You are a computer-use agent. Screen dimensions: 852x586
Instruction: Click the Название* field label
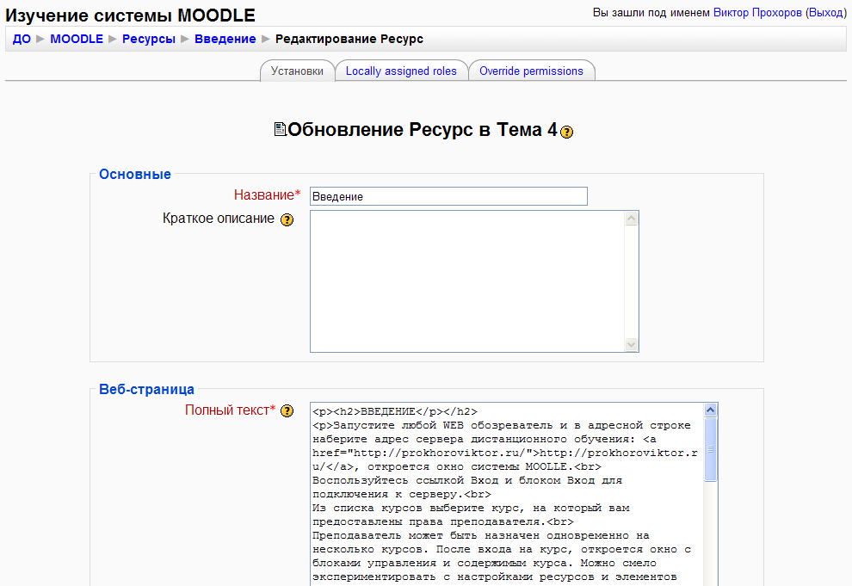[x=268, y=195]
